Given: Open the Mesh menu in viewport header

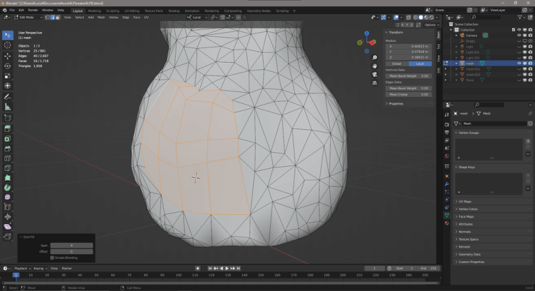Looking at the screenshot, I should (101, 17).
